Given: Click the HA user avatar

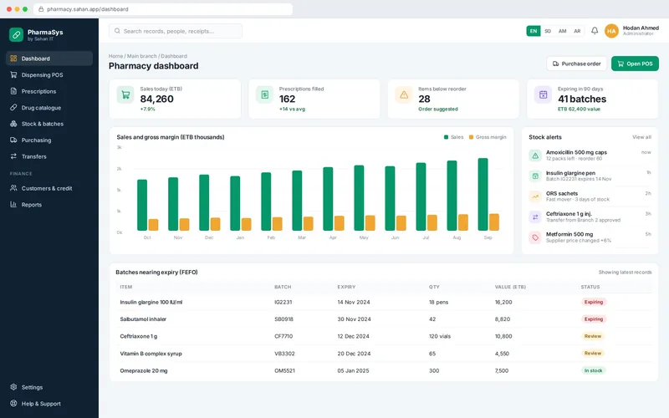Looking at the screenshot, I should [x=611, y=31].
